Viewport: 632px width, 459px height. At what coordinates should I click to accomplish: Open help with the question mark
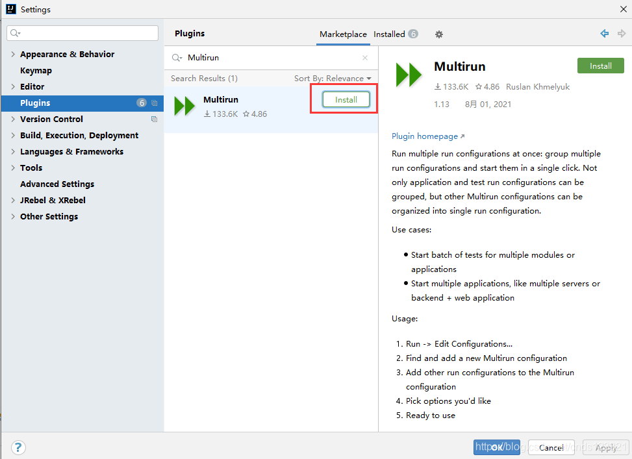[x=18, y=447]
